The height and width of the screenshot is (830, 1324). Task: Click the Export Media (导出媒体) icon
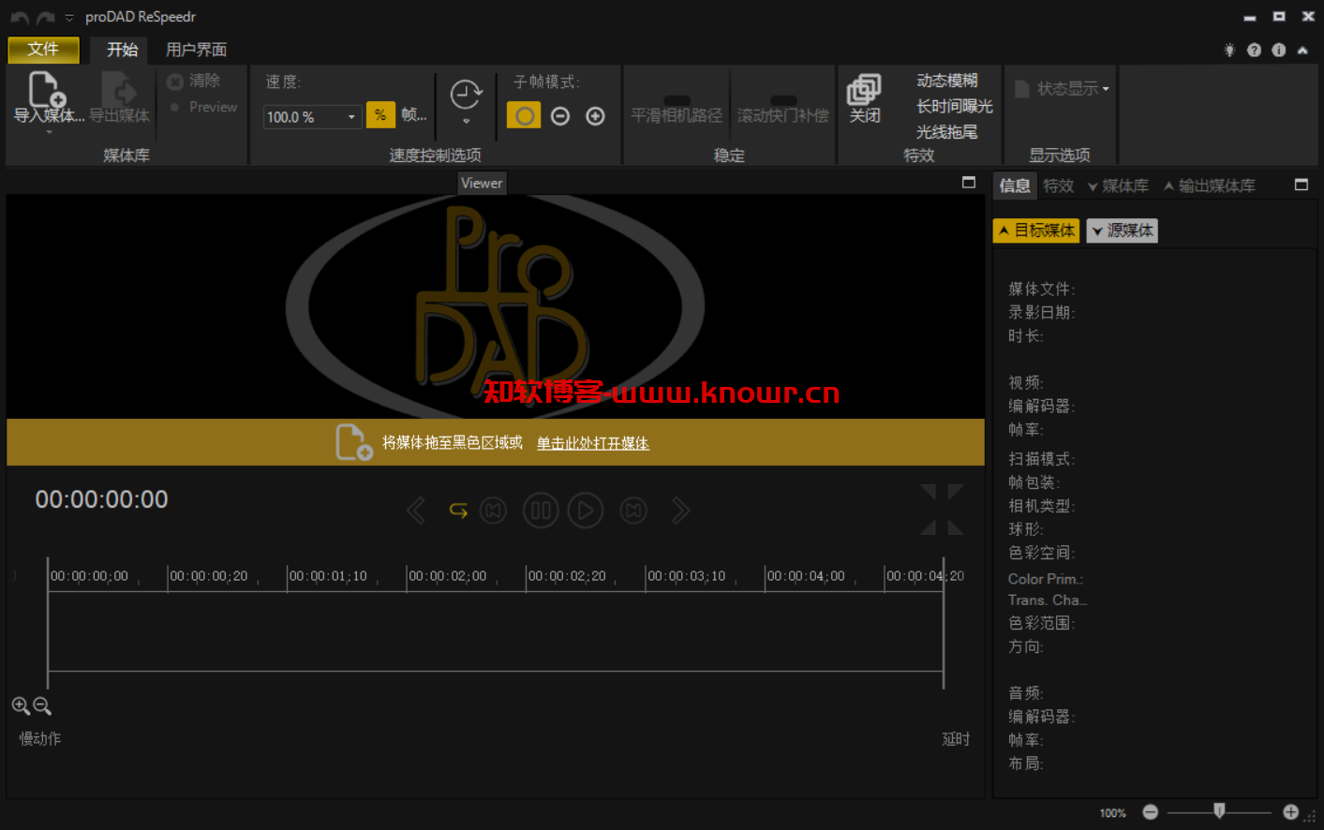[119, 90]
